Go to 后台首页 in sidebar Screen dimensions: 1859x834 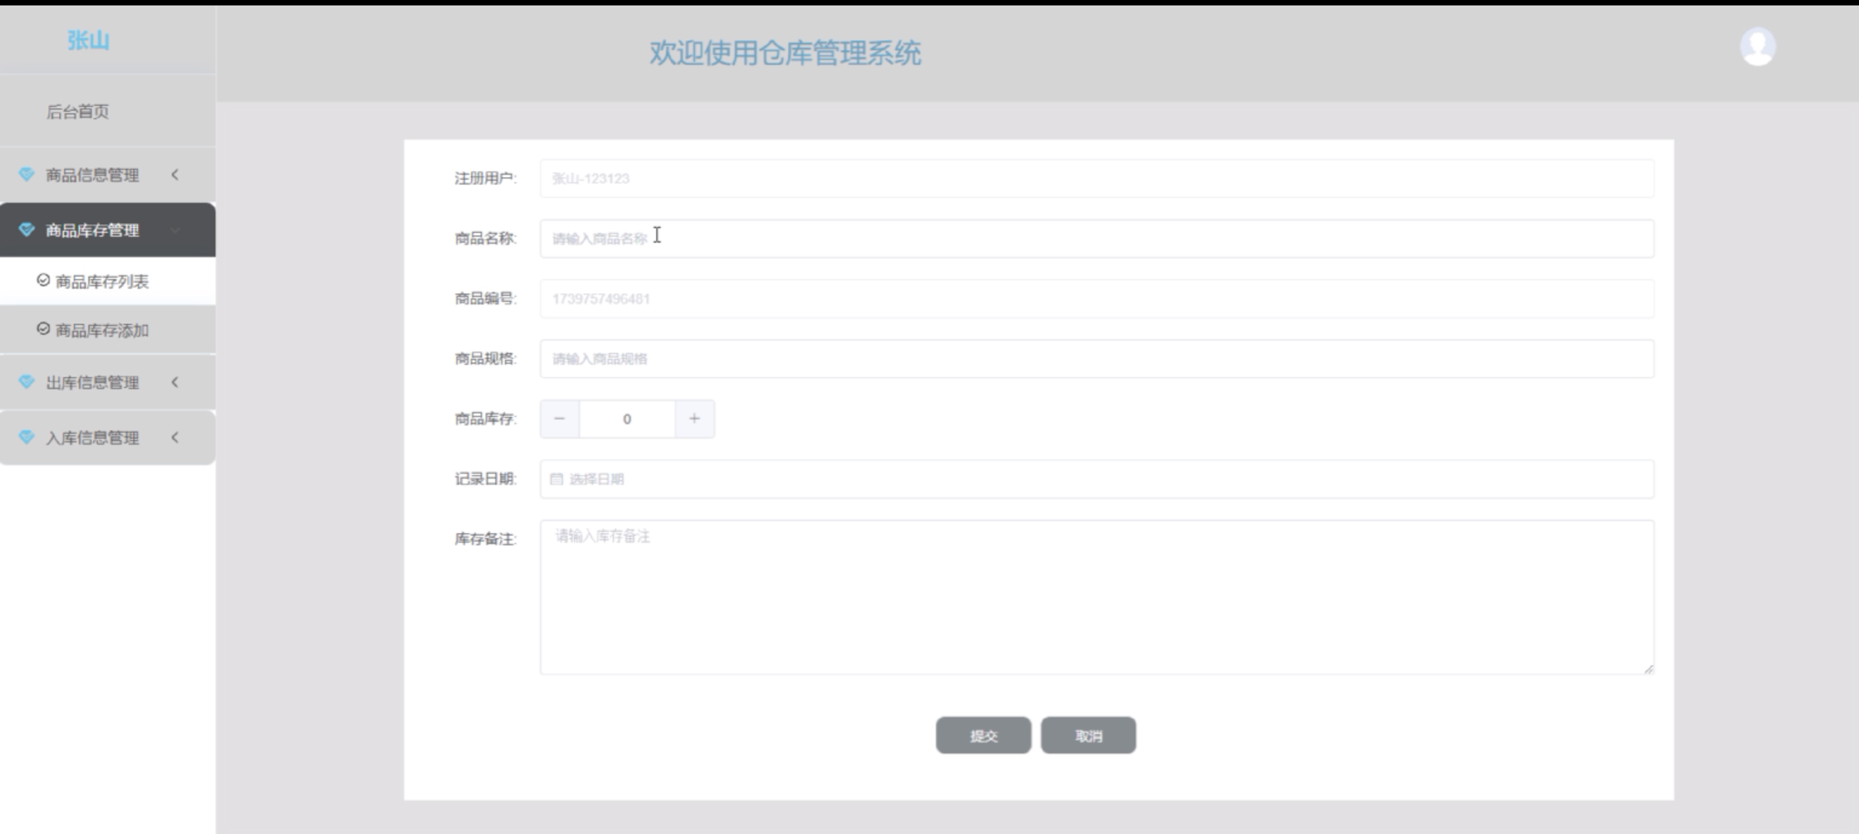click(x=78, y=112)
